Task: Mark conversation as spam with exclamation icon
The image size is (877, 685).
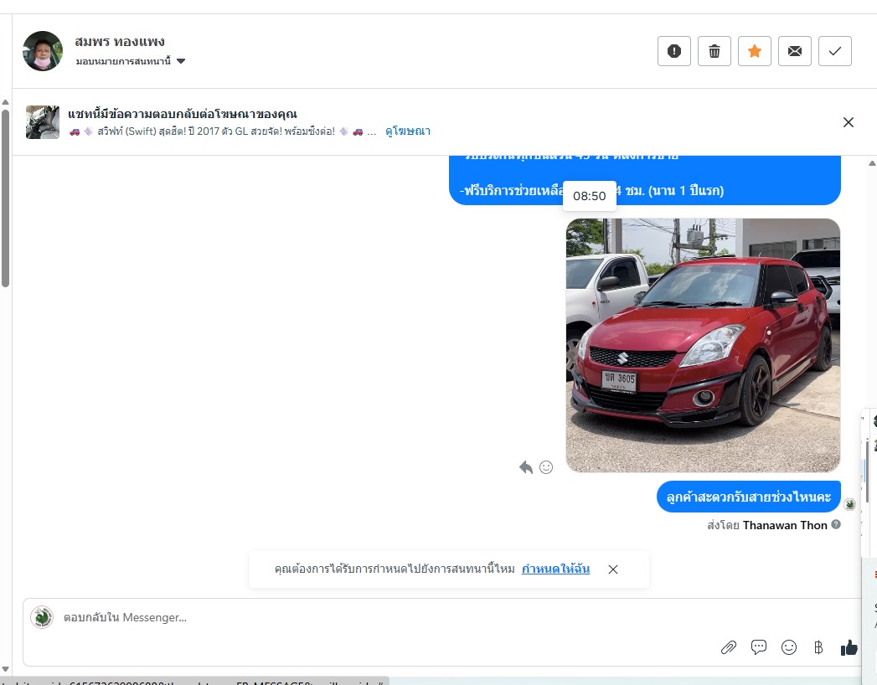Action: click(x=674, y=51)
